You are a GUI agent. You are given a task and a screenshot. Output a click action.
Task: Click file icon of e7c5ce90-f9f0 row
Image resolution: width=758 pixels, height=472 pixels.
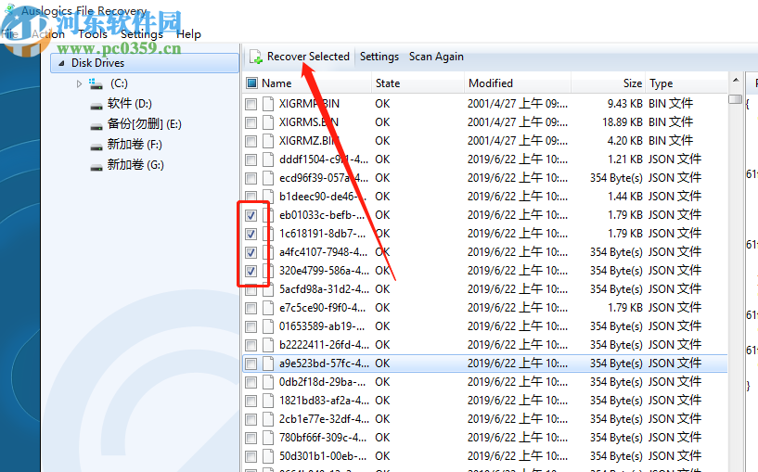click(x=268, y=308)
